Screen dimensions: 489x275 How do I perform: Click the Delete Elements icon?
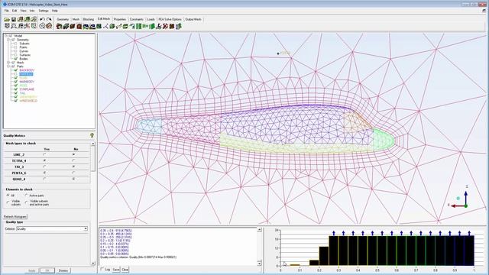click(172, 27)
